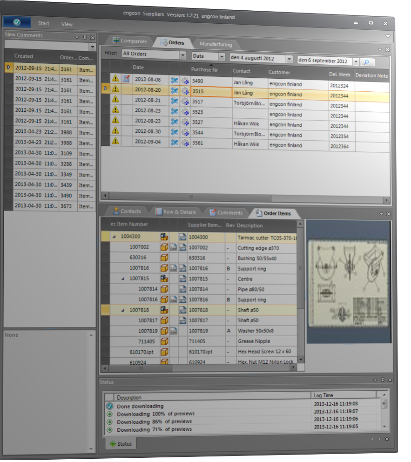This screenshot has width=411, height=462.
Task: Open the den 4 augusti 2012 date picker
Action: pyautogui.click(x=289, y=60)
